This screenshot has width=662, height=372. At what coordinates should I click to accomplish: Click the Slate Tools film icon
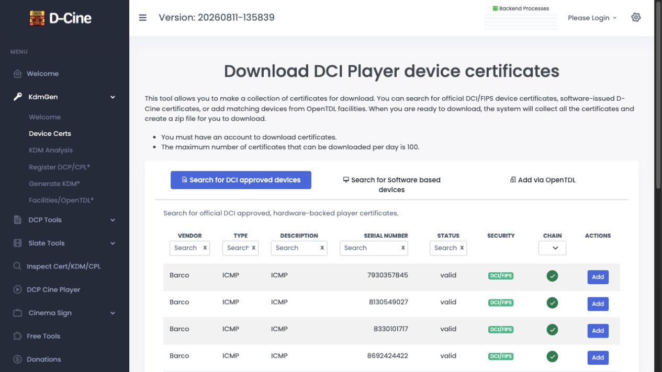(x=17, y=243)
